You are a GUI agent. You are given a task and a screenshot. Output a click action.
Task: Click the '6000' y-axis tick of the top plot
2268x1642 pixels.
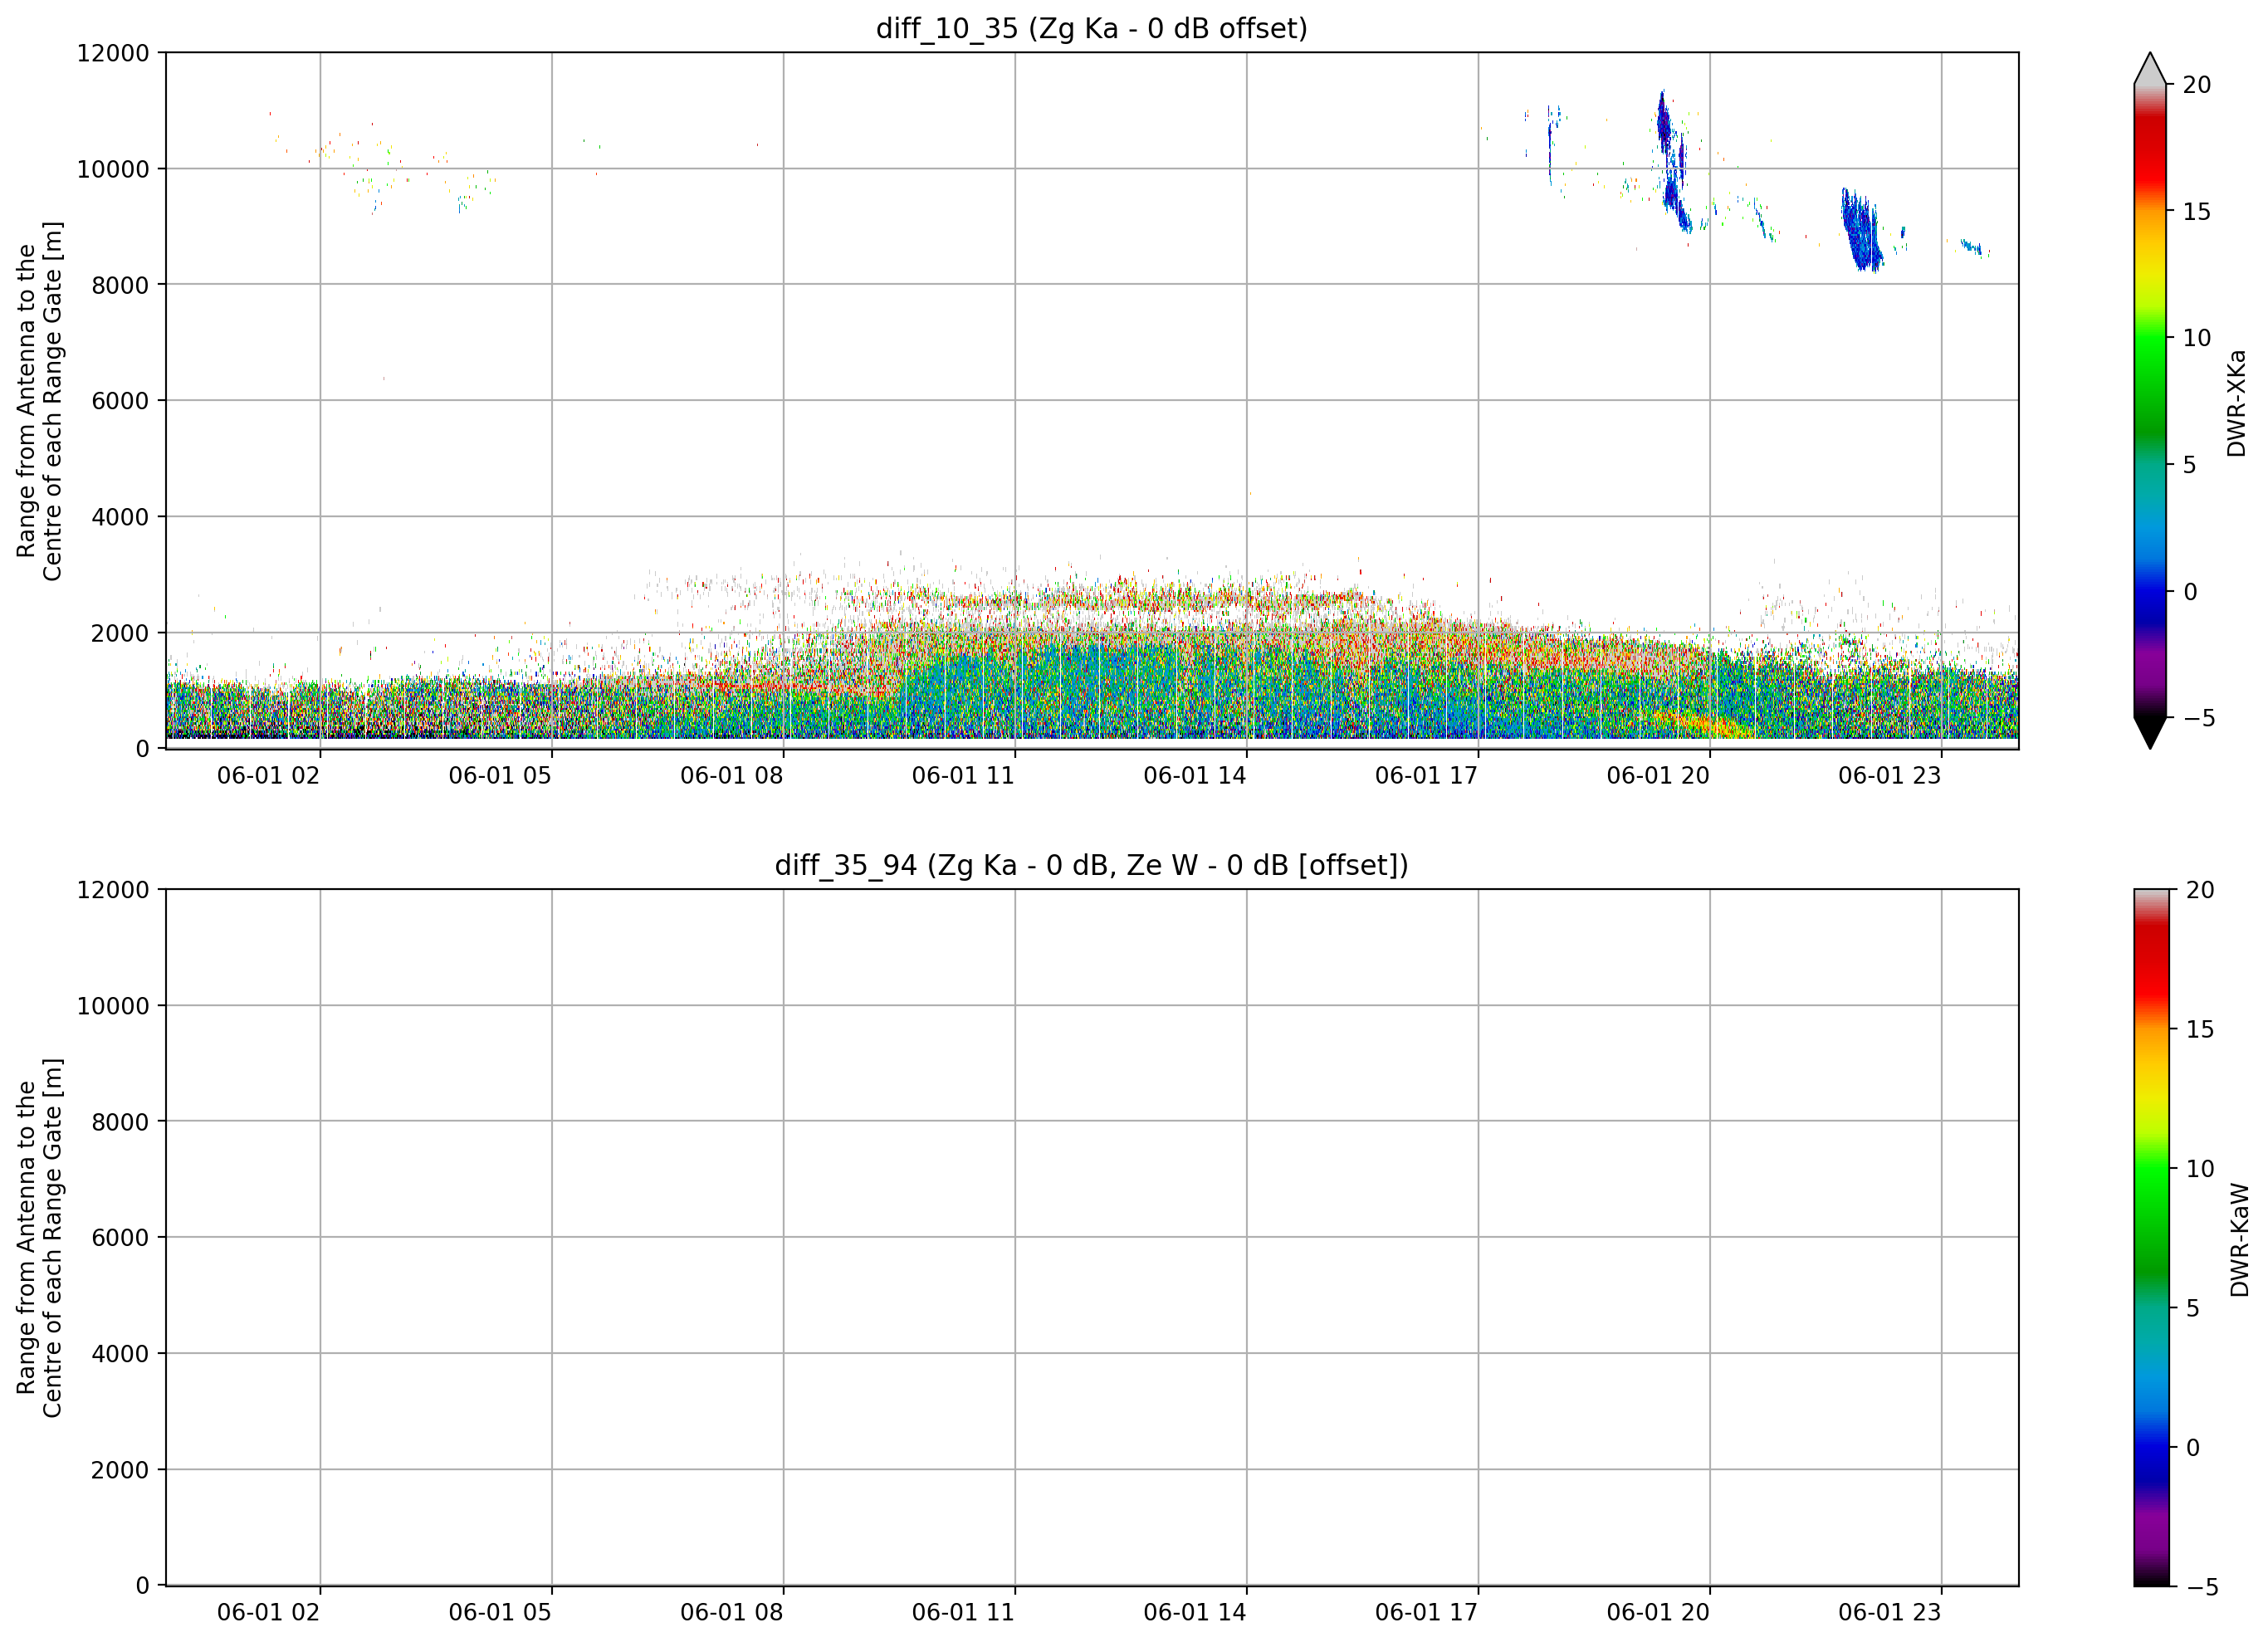119,401
